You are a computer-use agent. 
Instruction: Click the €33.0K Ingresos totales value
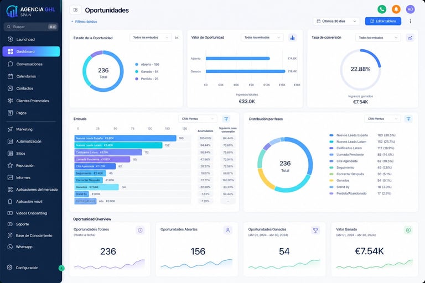(247, 102)
